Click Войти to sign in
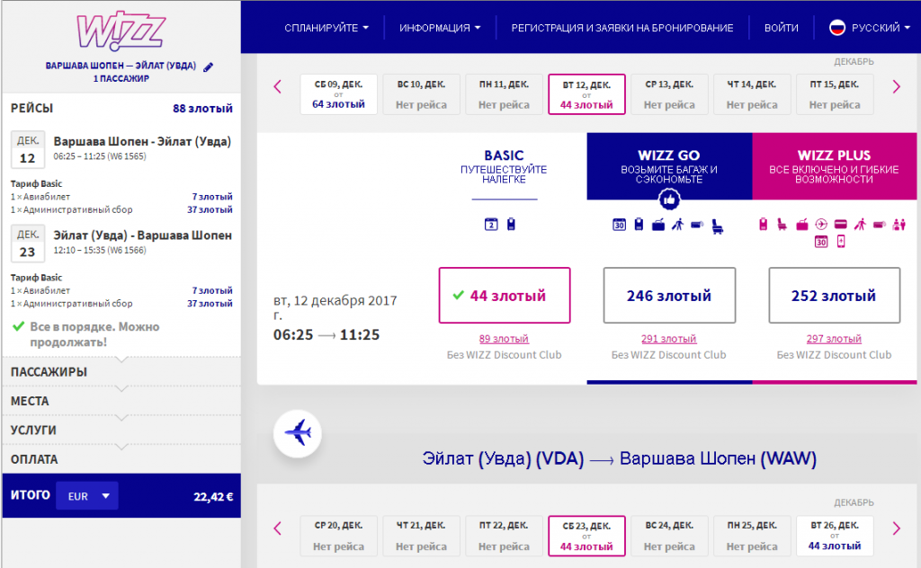 click(782, 28)
